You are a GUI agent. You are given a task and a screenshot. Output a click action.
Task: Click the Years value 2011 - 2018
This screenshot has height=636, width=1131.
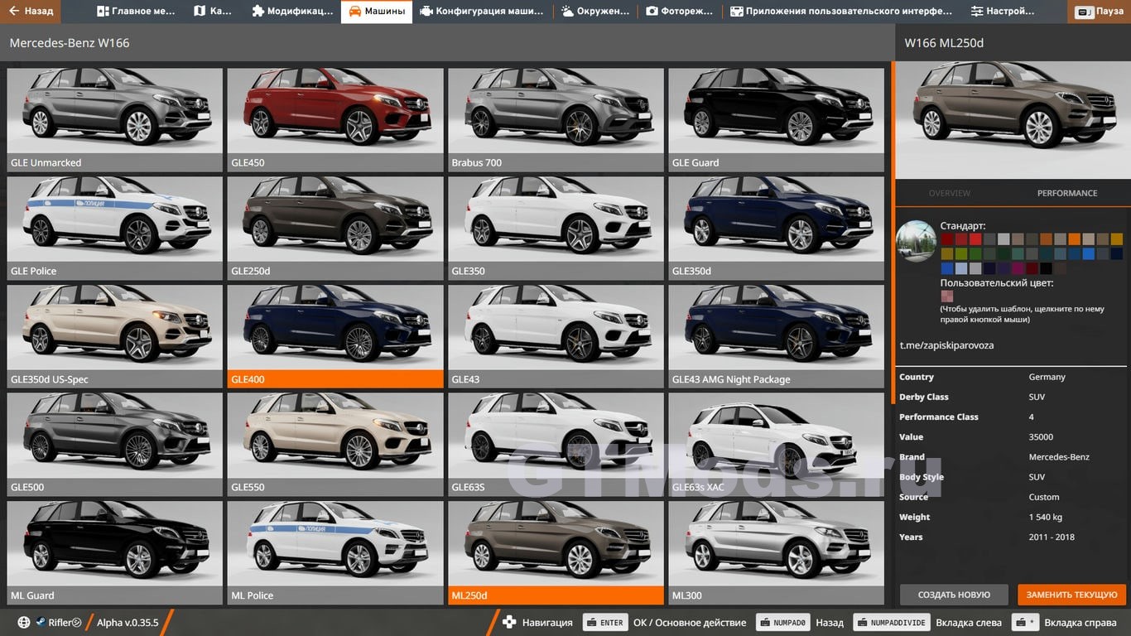click(x=1052, y=537)
